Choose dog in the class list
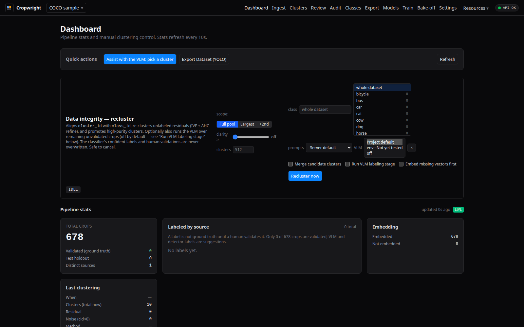 (382, 127)
